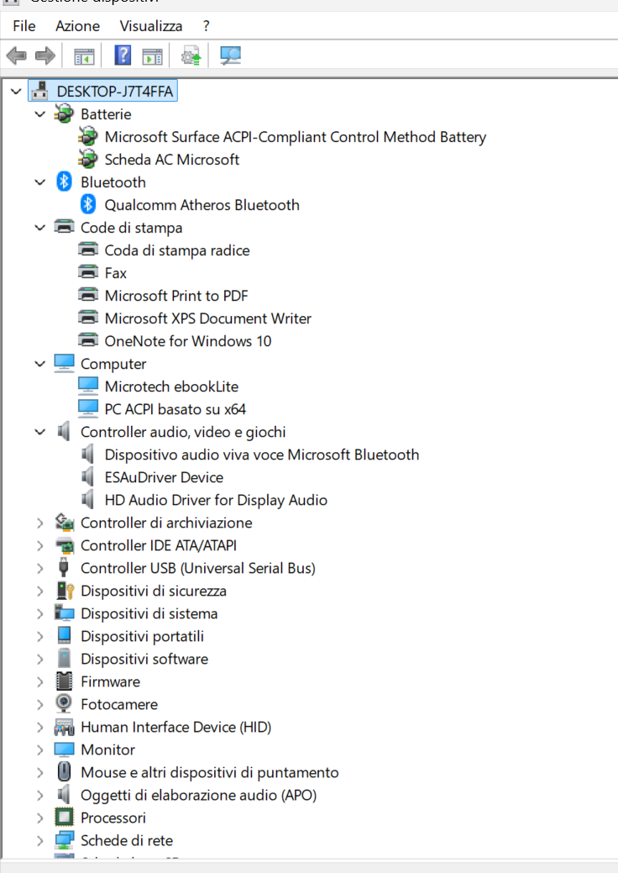Select Microtech ebookLite
Screen dimensions: 618x873
point(171,386)
